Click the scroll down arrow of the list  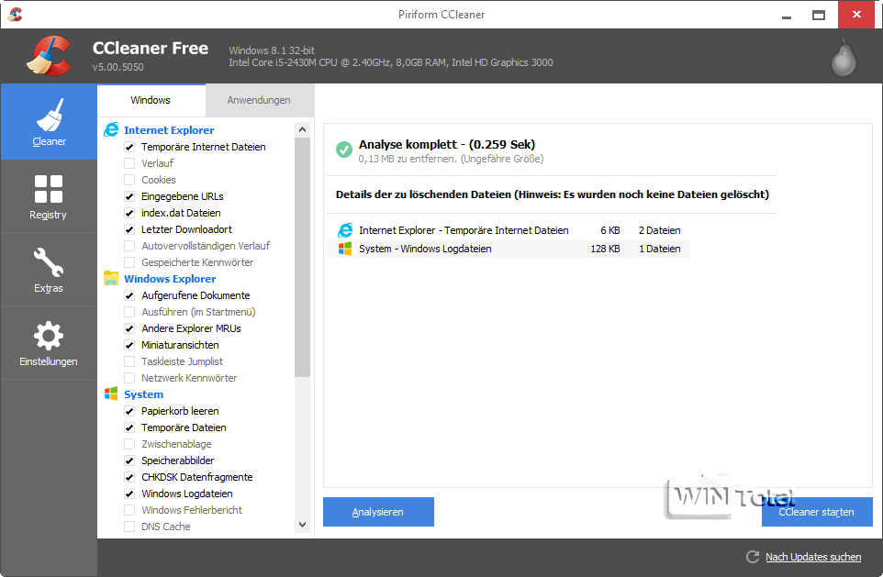303,525
